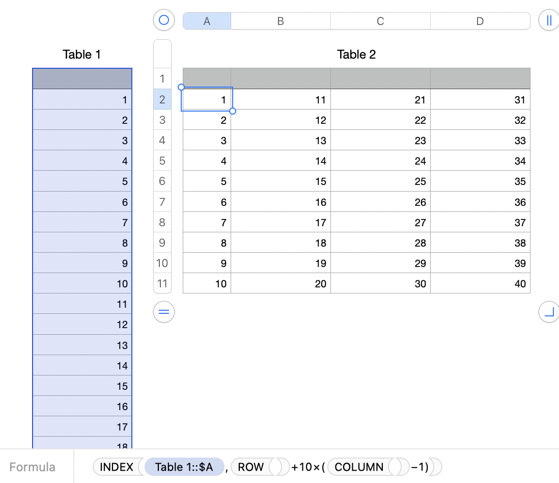Select column C header
The height and width of the screenshot is (483, 559).
tap(380, 21)
